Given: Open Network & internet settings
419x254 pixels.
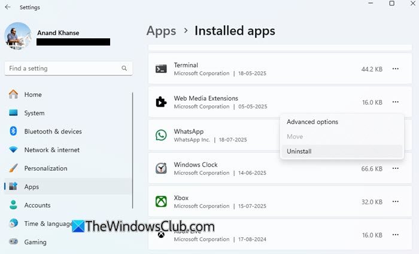Looking at the screenshot, I should 68,150.
